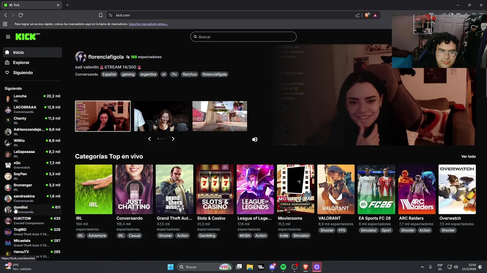Bookmark this page icon
The image size is (487, 273).
click(100, 15)
